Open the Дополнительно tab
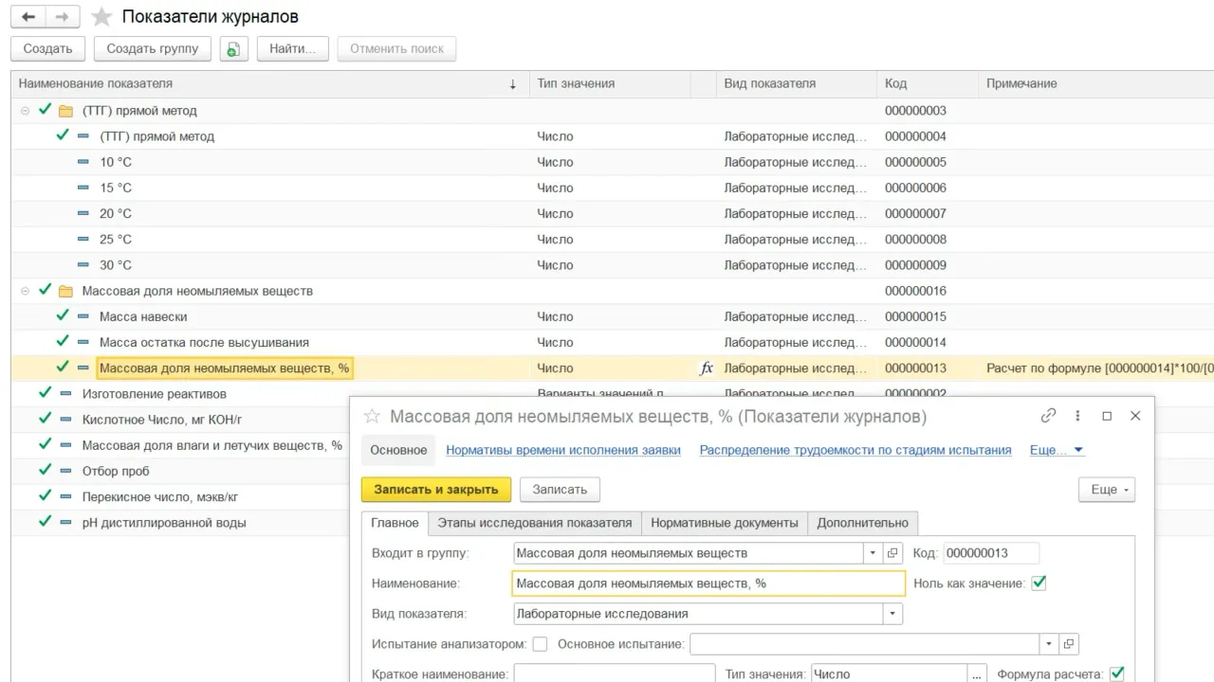The image size is (1214, 682). [x=863, y=523]
